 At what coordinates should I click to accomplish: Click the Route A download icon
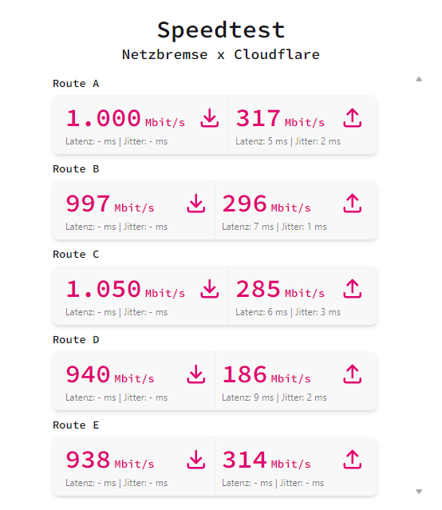pyautogui.click(x=210, y=118)
